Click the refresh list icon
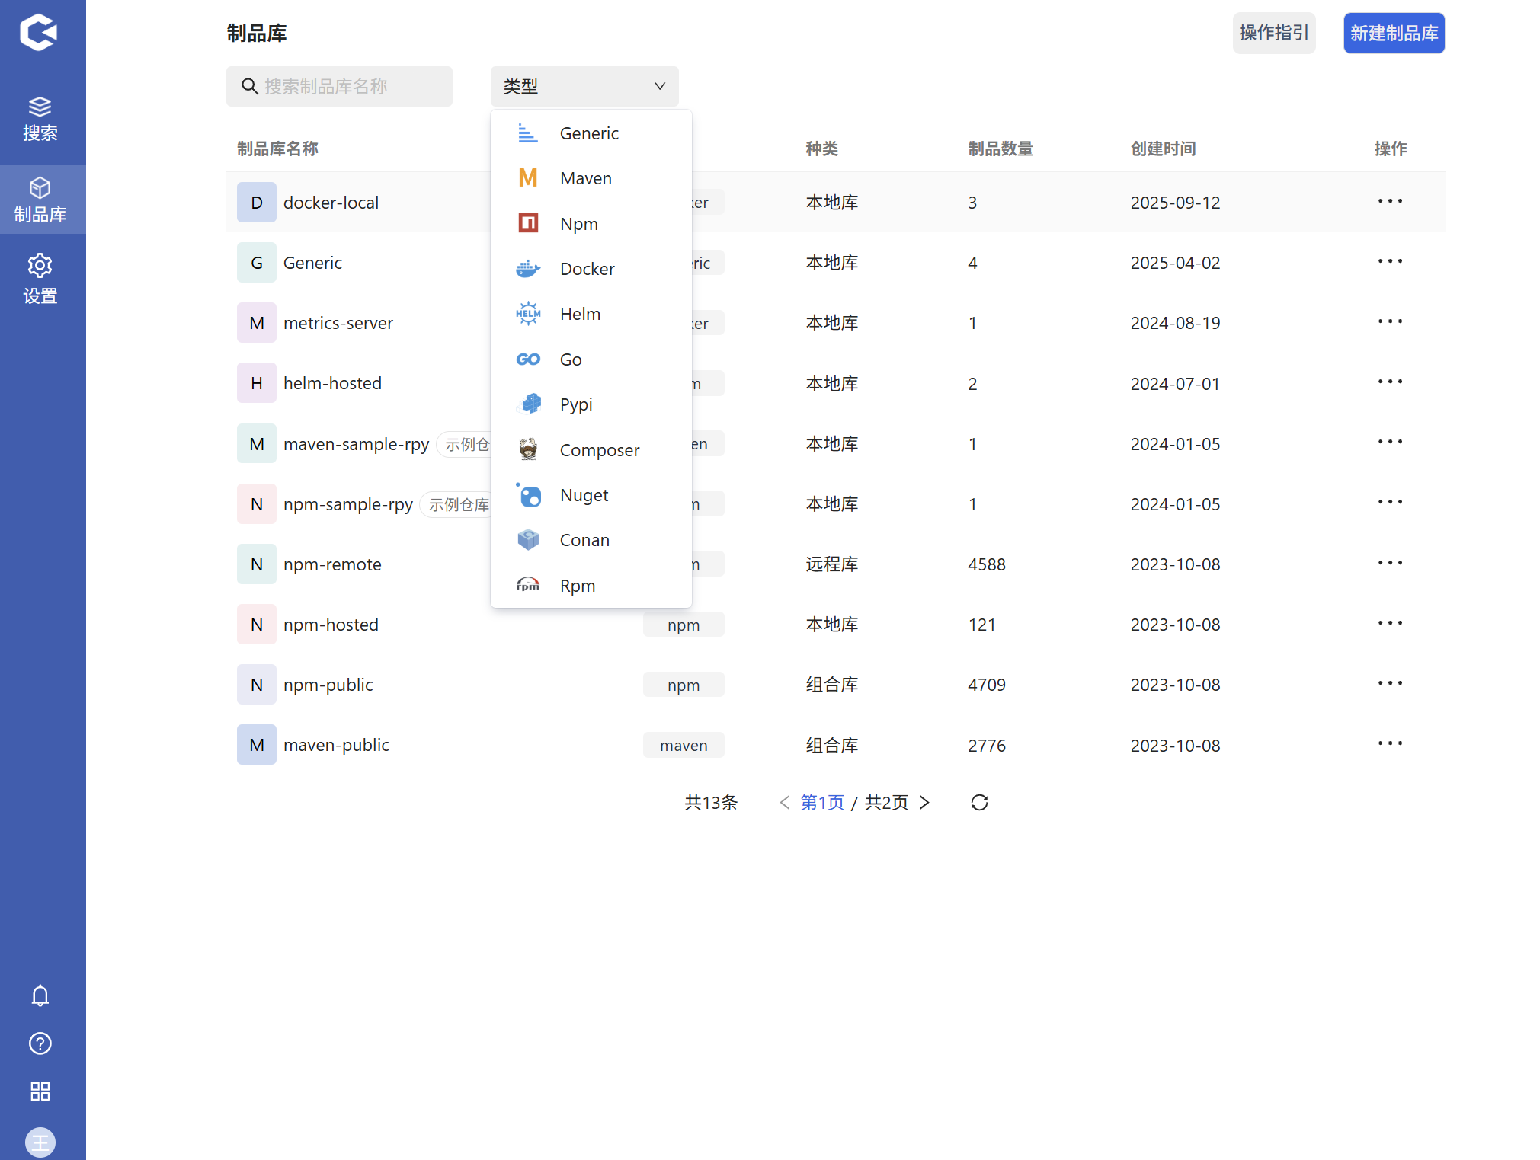Viewport: 1540px width, 1160px height. (x=979, y=802)
